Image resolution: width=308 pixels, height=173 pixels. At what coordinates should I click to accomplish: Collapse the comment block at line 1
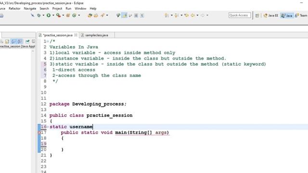click(48, 41)
